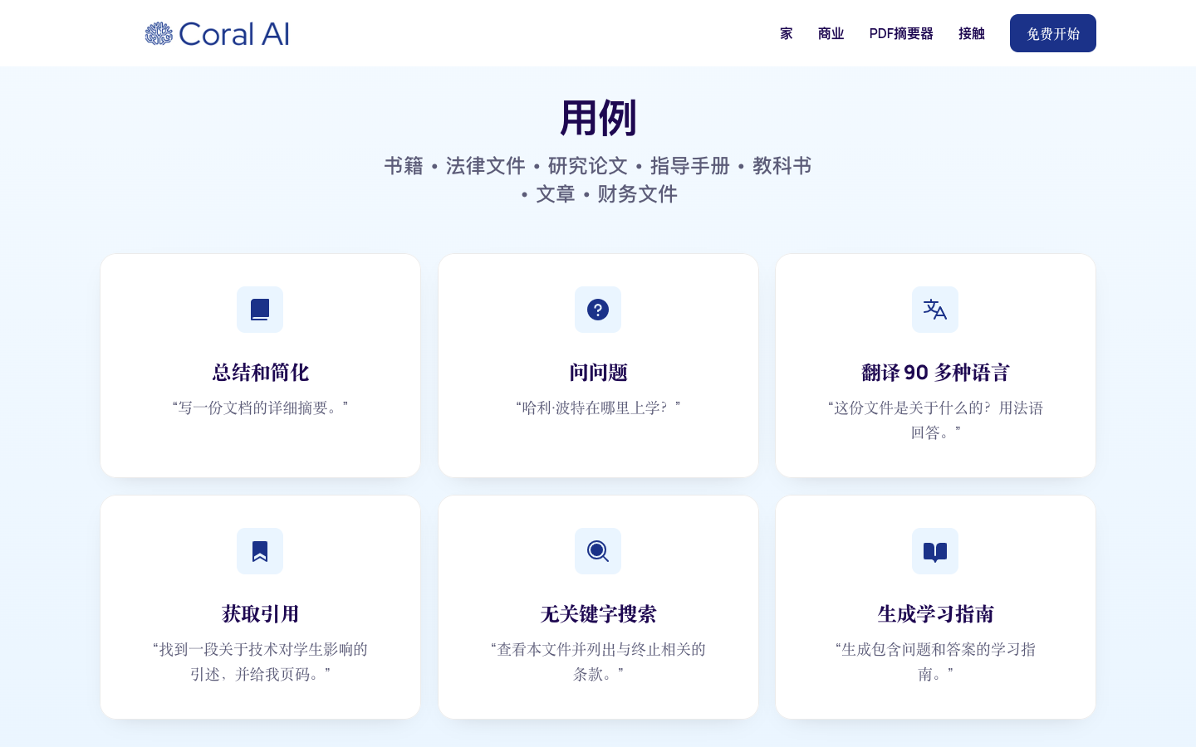The width and height of the screenshot is (1196, 747).
Task: Click the question mark icon above 问问题
Action: point(598,310)
